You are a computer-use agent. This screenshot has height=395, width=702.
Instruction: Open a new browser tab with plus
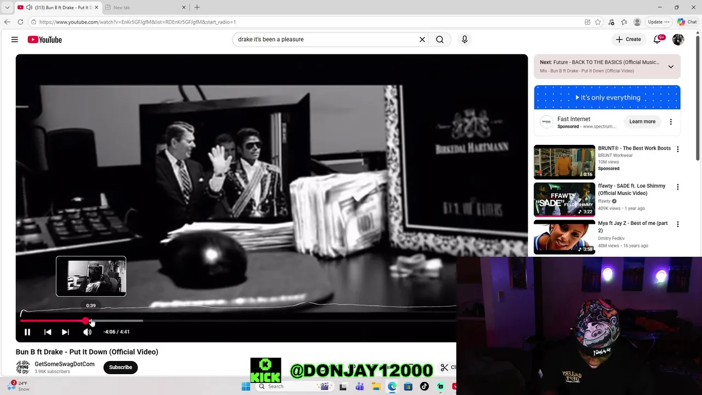pyautogui.click(x=197, y=8)
